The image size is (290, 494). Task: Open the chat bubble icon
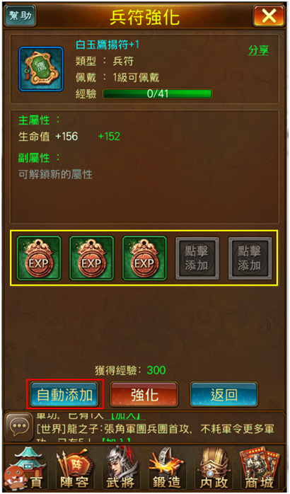pyautogui.click(x=20, y=427)
